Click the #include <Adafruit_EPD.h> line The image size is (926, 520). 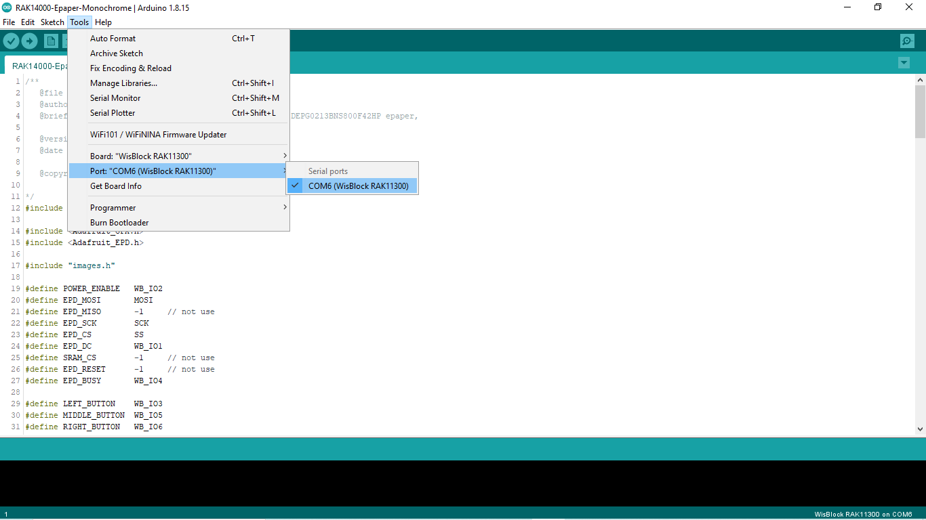pyautogui.click(x=85, y=242)
